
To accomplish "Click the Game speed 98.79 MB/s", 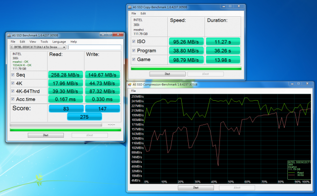I will pyautogui.click(x=186, y=60).
